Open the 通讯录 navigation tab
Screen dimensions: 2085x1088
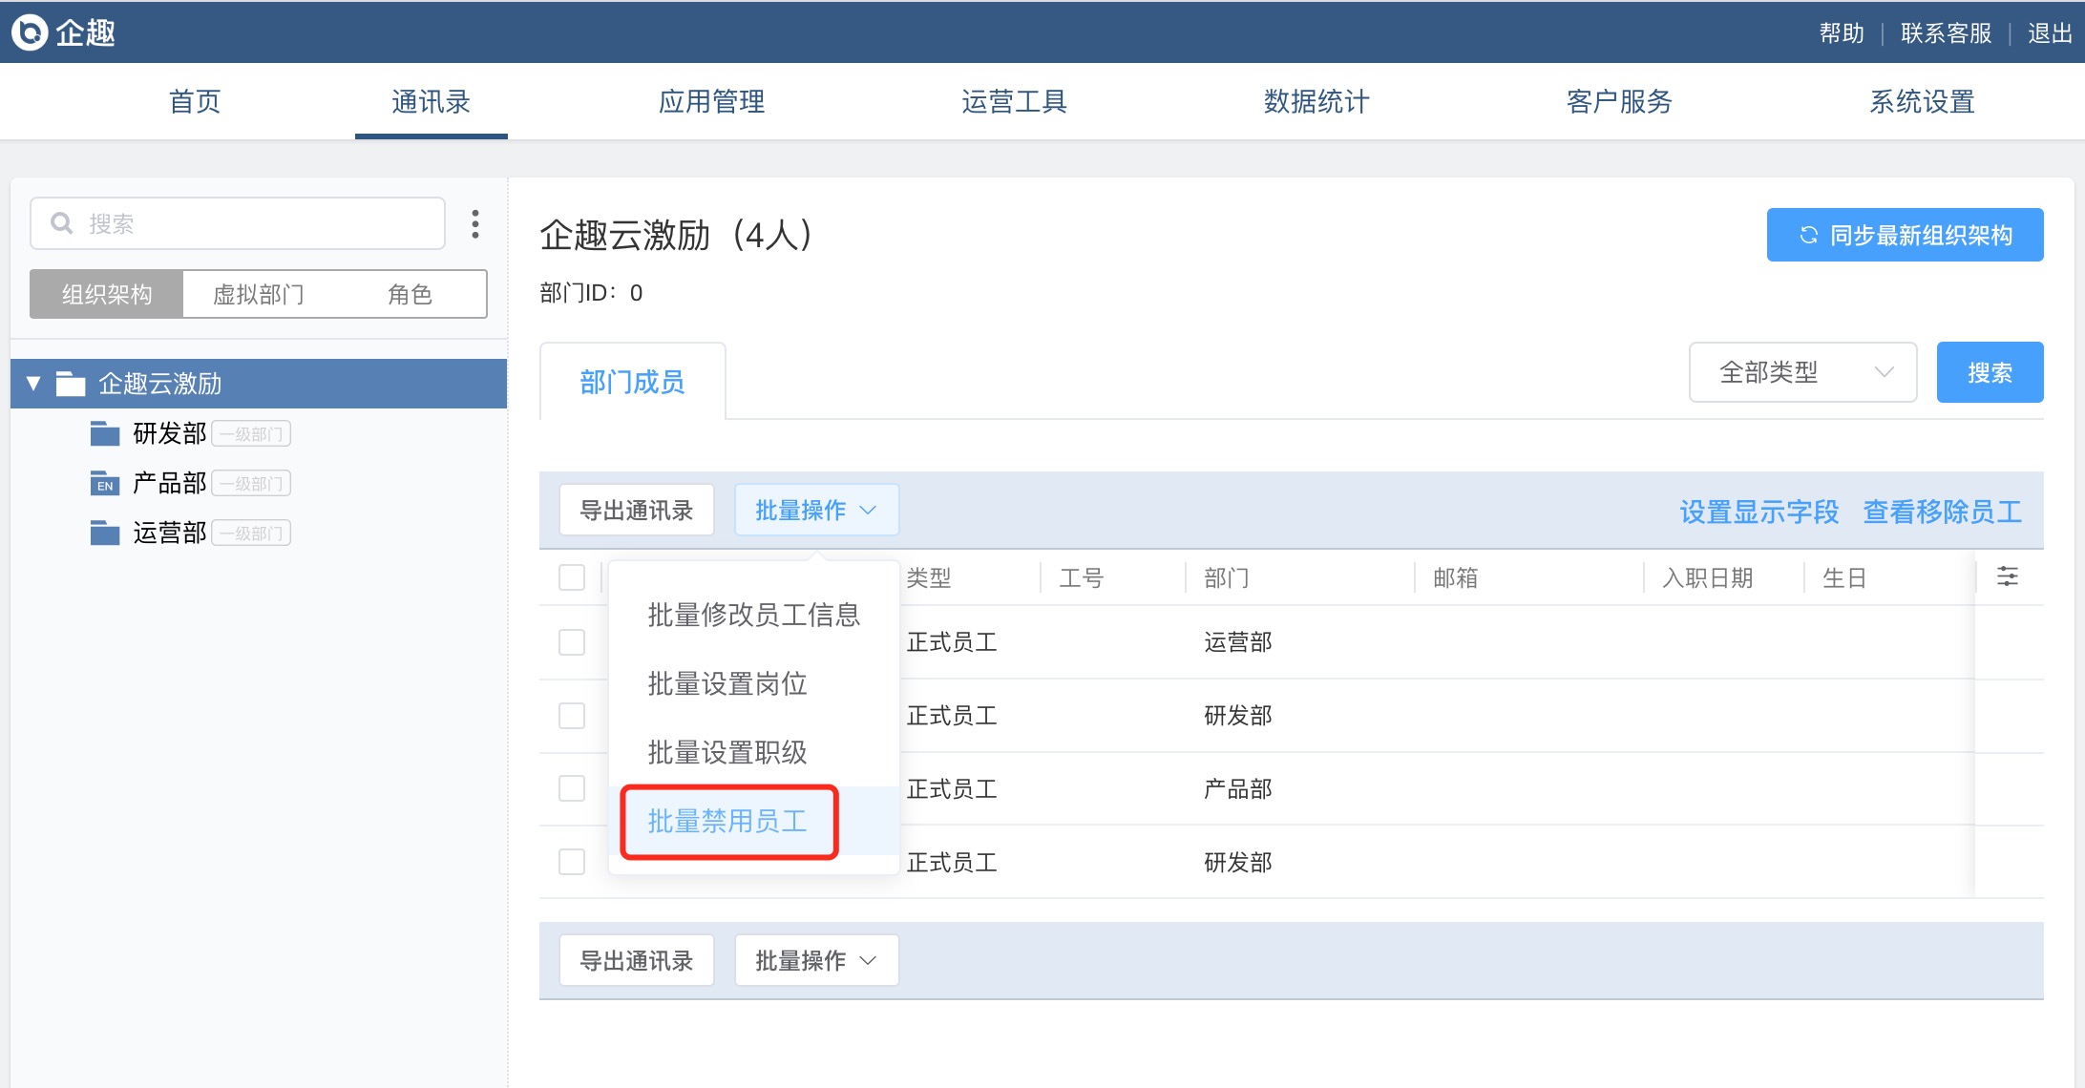click(x=432, y=101)
